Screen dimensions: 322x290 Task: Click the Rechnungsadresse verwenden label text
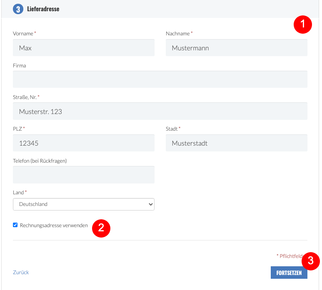tap(54, 225)
